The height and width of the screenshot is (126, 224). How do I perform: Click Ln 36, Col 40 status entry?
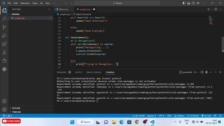click(139, 116)
